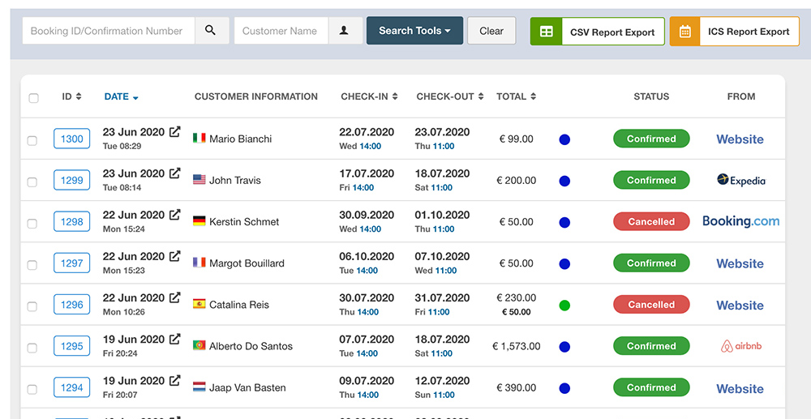Click ICS Report Export button
Screen dimensions: 811x419
[x=735, y=32]
